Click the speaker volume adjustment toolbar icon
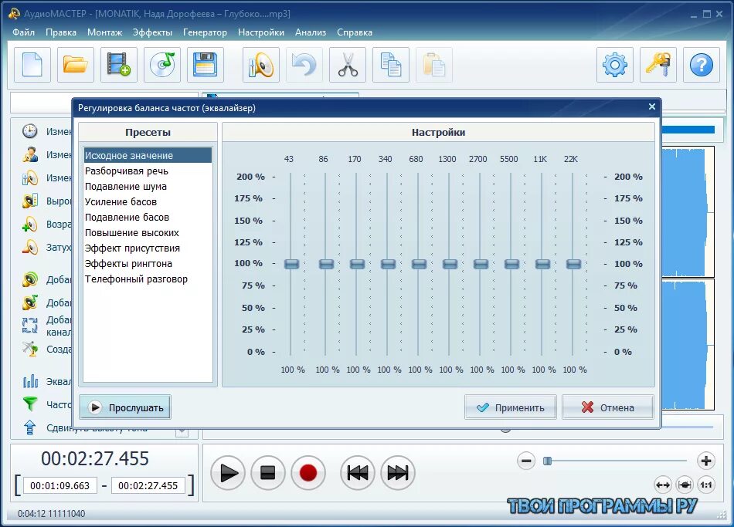734x527 pixels. click(260, 65)
